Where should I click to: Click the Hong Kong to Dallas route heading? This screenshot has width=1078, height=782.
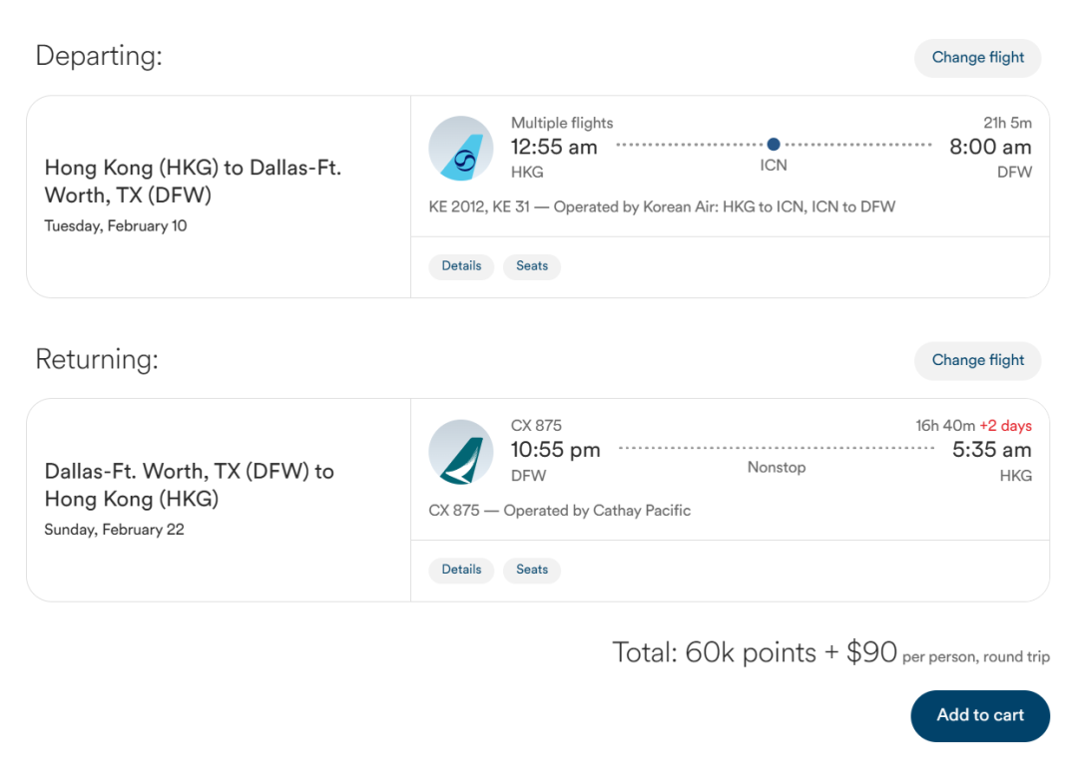coord(193,182)
